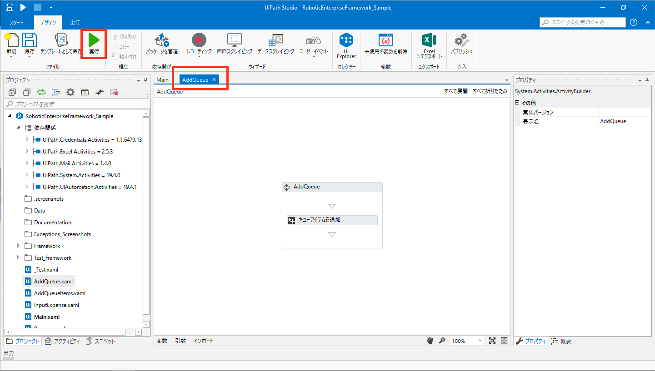Click collapse all icon in project panel

(x=27, y=92)
